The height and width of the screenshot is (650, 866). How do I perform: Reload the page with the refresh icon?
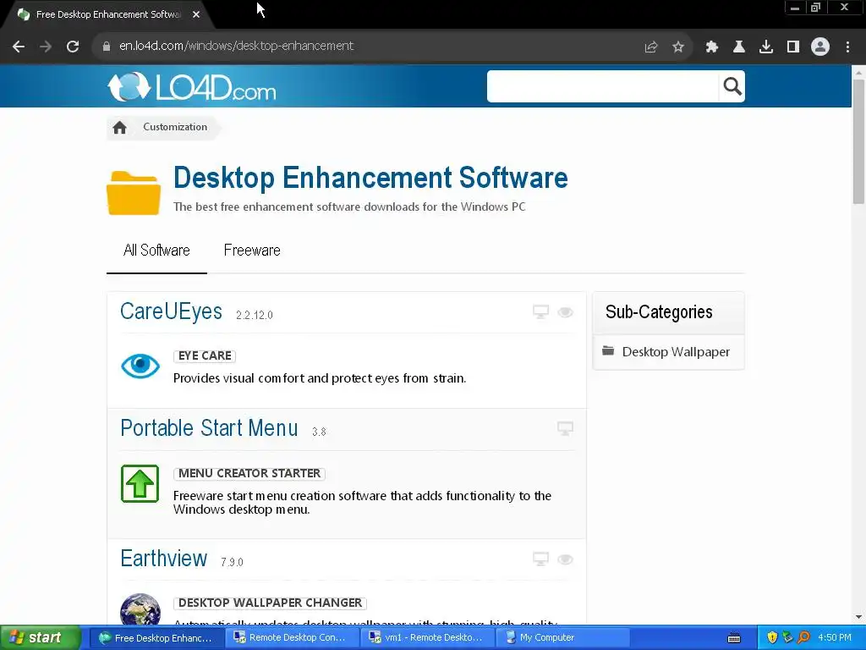73,47
